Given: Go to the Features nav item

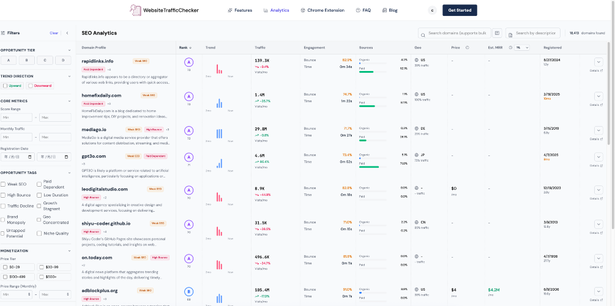Looking at the screenshot, I should click(x=240, y=10).
